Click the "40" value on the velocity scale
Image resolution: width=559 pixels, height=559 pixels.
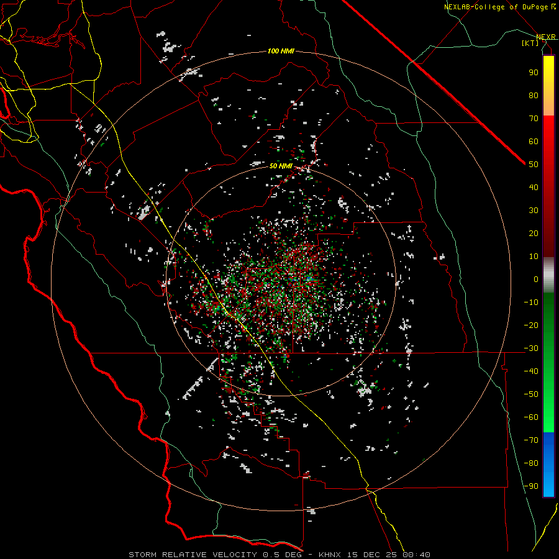(534, 187)
